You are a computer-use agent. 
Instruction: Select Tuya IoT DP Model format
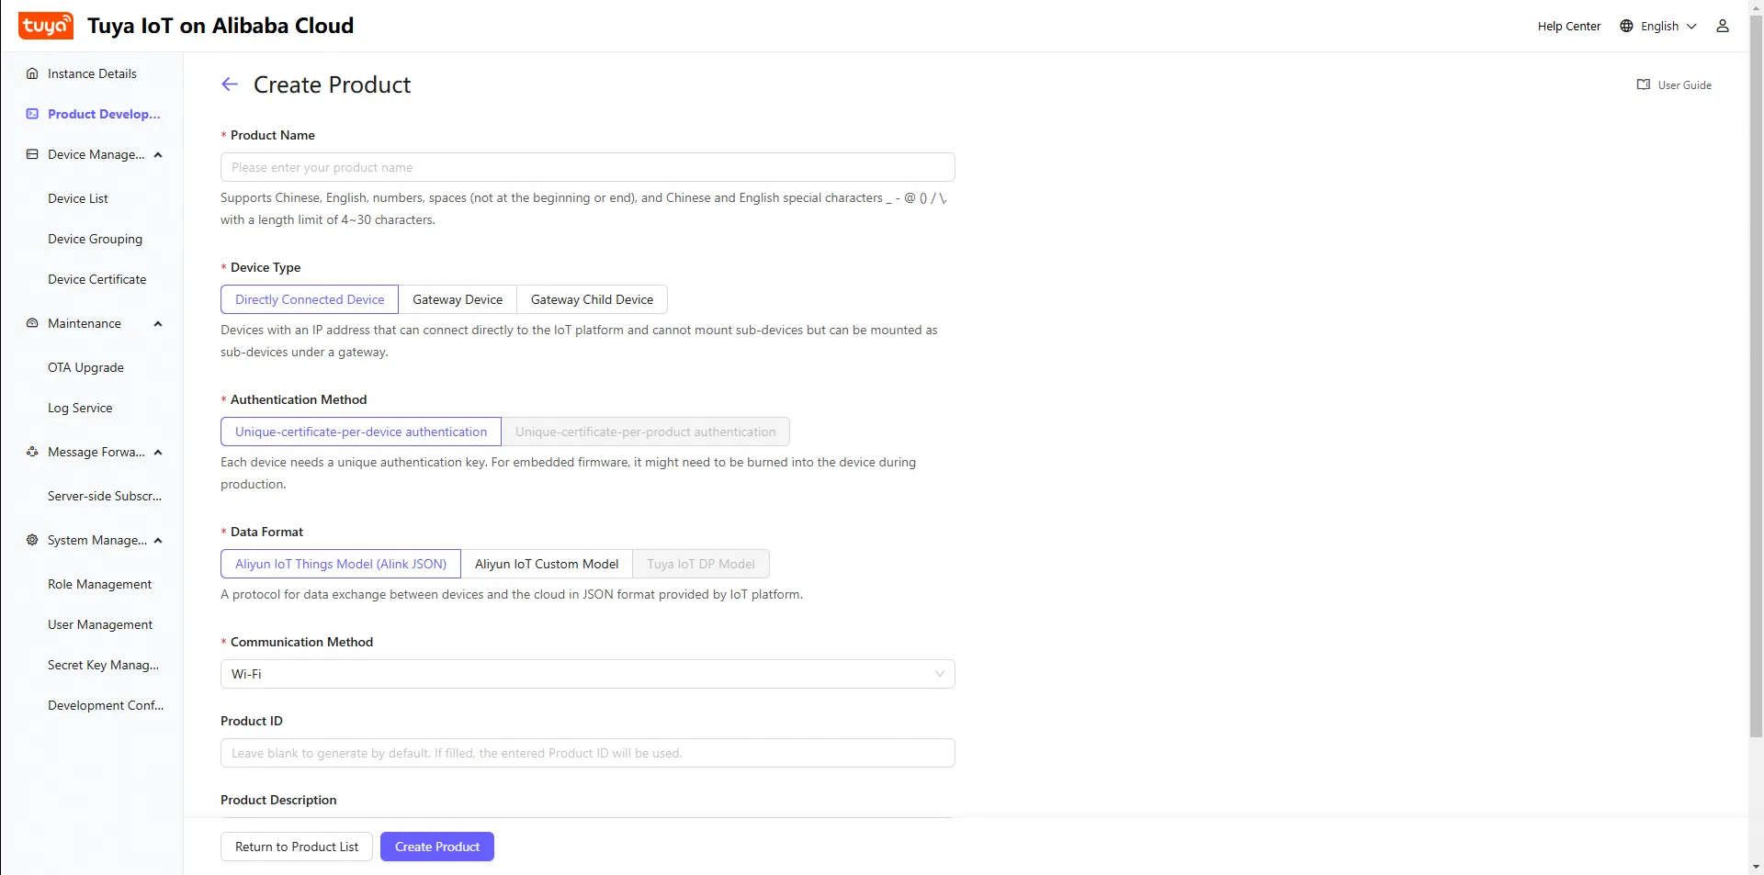click(x=701, y=564)
